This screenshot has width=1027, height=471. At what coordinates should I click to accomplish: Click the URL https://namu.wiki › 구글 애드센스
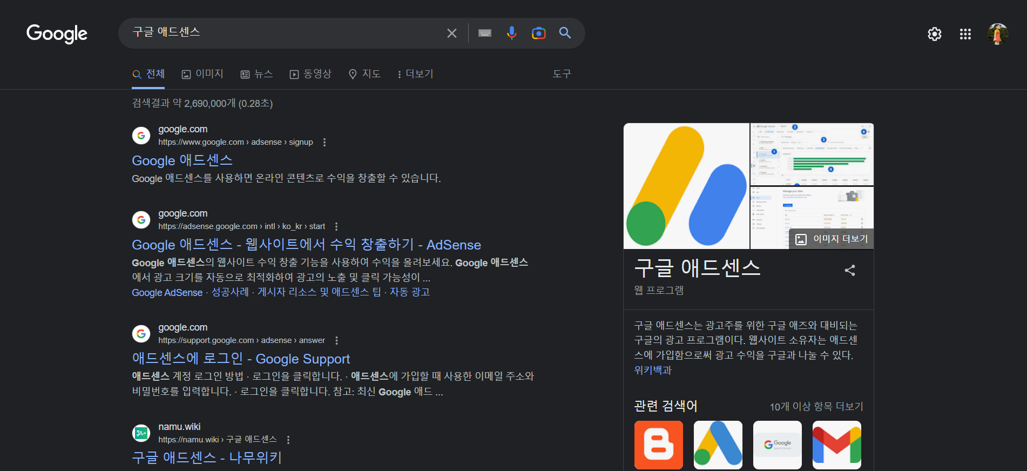coord(218,440)
